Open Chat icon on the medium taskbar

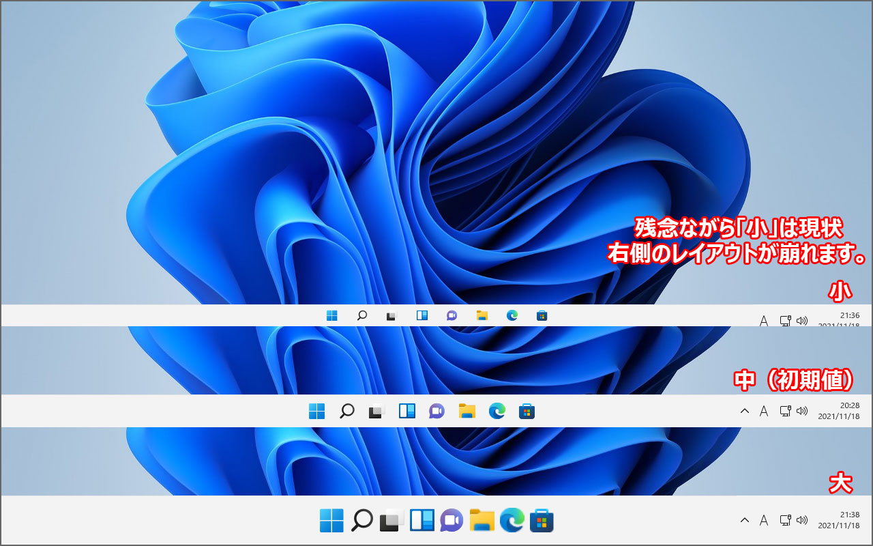pyautogui.click(x=437, y=411)
